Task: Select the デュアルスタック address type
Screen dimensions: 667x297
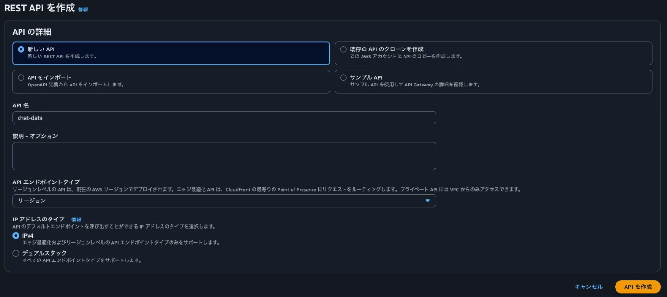Action: (16, 253)
